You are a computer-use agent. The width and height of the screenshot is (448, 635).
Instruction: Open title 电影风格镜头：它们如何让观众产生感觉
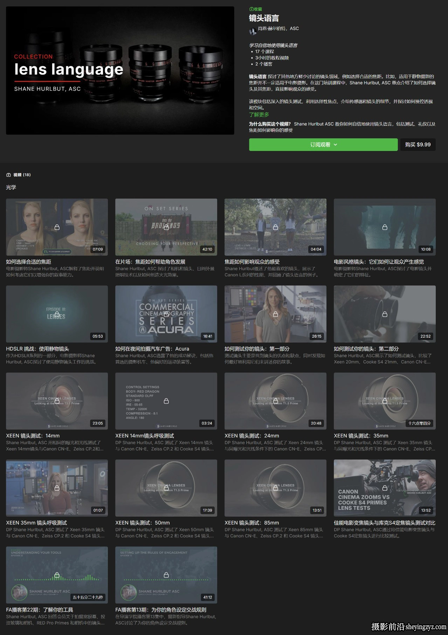(x=379, y=262)
